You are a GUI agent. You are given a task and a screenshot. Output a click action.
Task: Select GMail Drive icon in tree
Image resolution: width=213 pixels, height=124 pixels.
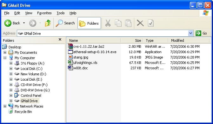pos(17,101)
